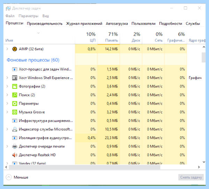Click the horizontal scrollbar thumb
This screenshot has width=209, height=189.
pos(85,167)
